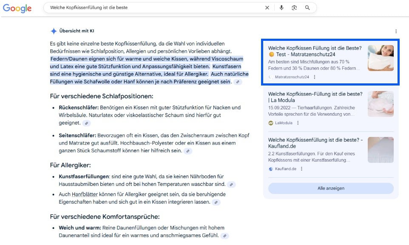Click heading 'Für verschiedene Komfortansprüche:'
409x245 pixels.
[x=105, y=217]
